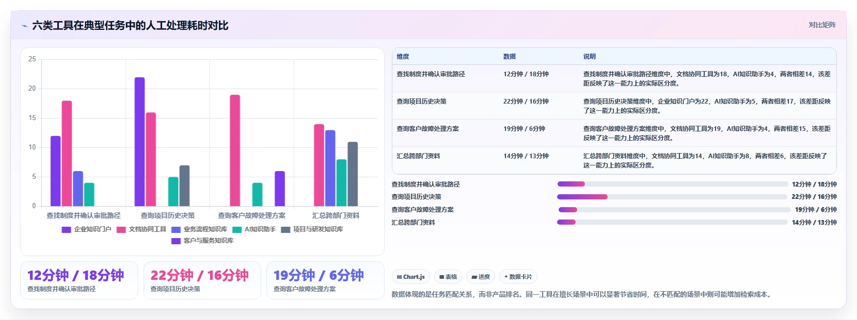Toggle 企业知识门户 legend swatch
This screenshot has width=857, height=320.
click(x=66, y=230)
